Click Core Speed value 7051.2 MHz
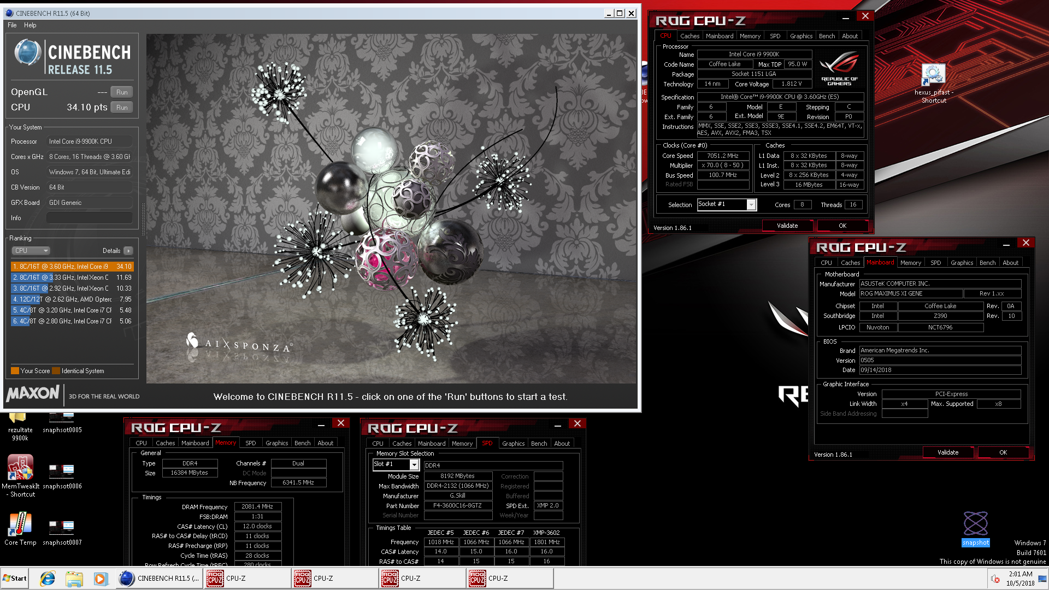The image size is (1049, 590). tap(723, 156)
